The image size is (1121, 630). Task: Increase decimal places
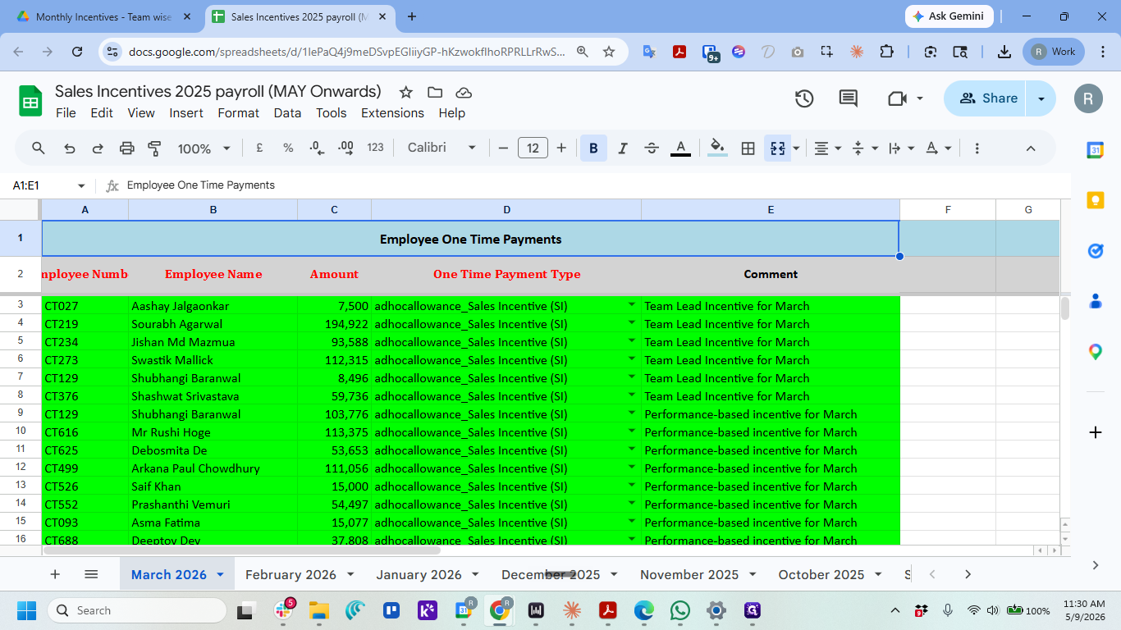(x=345, y=148)
